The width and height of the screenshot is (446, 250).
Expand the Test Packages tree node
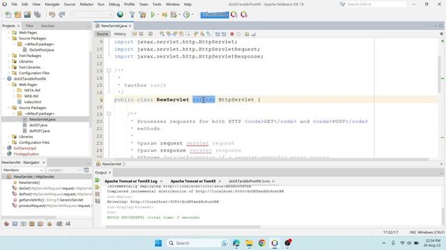click(9, 56)
